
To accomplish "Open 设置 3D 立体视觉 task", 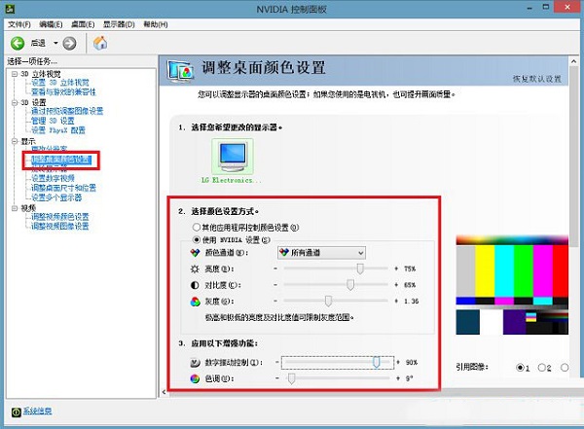I will [60, 83].
